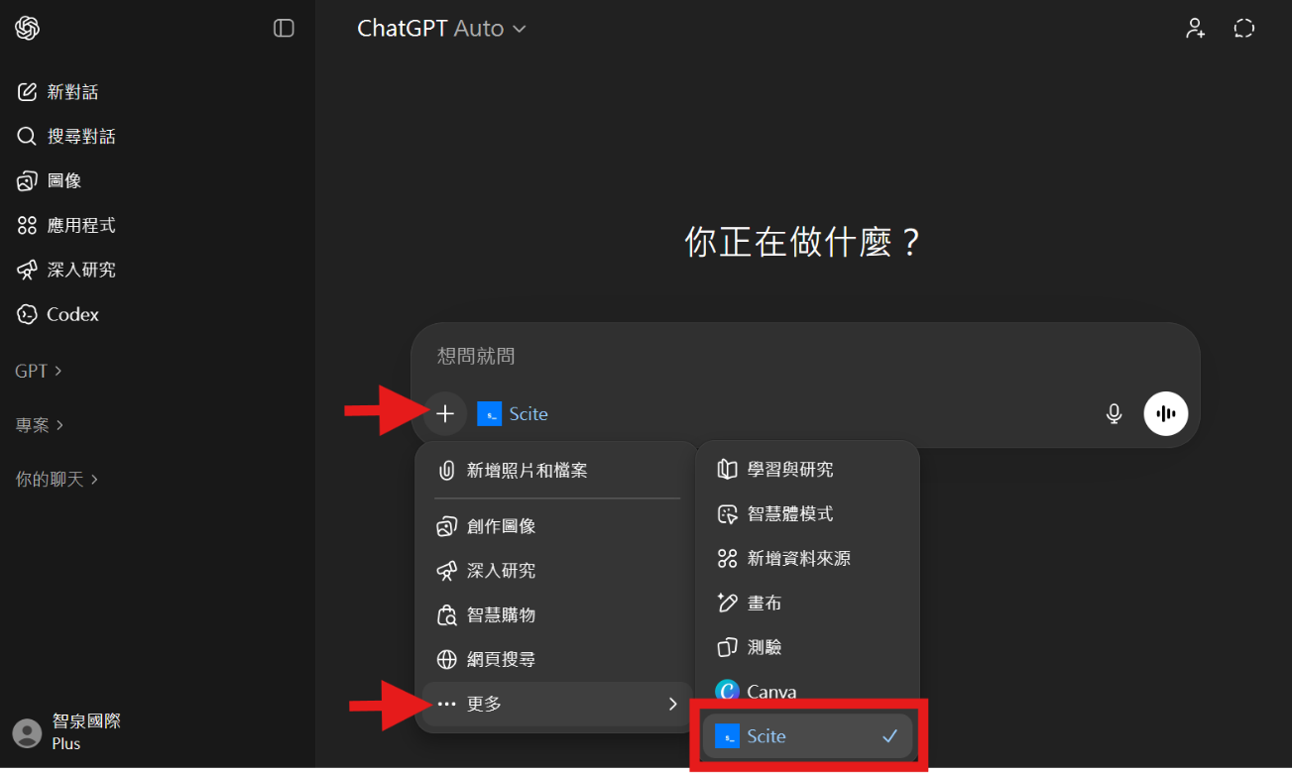Open temporary chat dashed-circle icon
This screenshot has height=773, width=1292.
[1243, 28]
